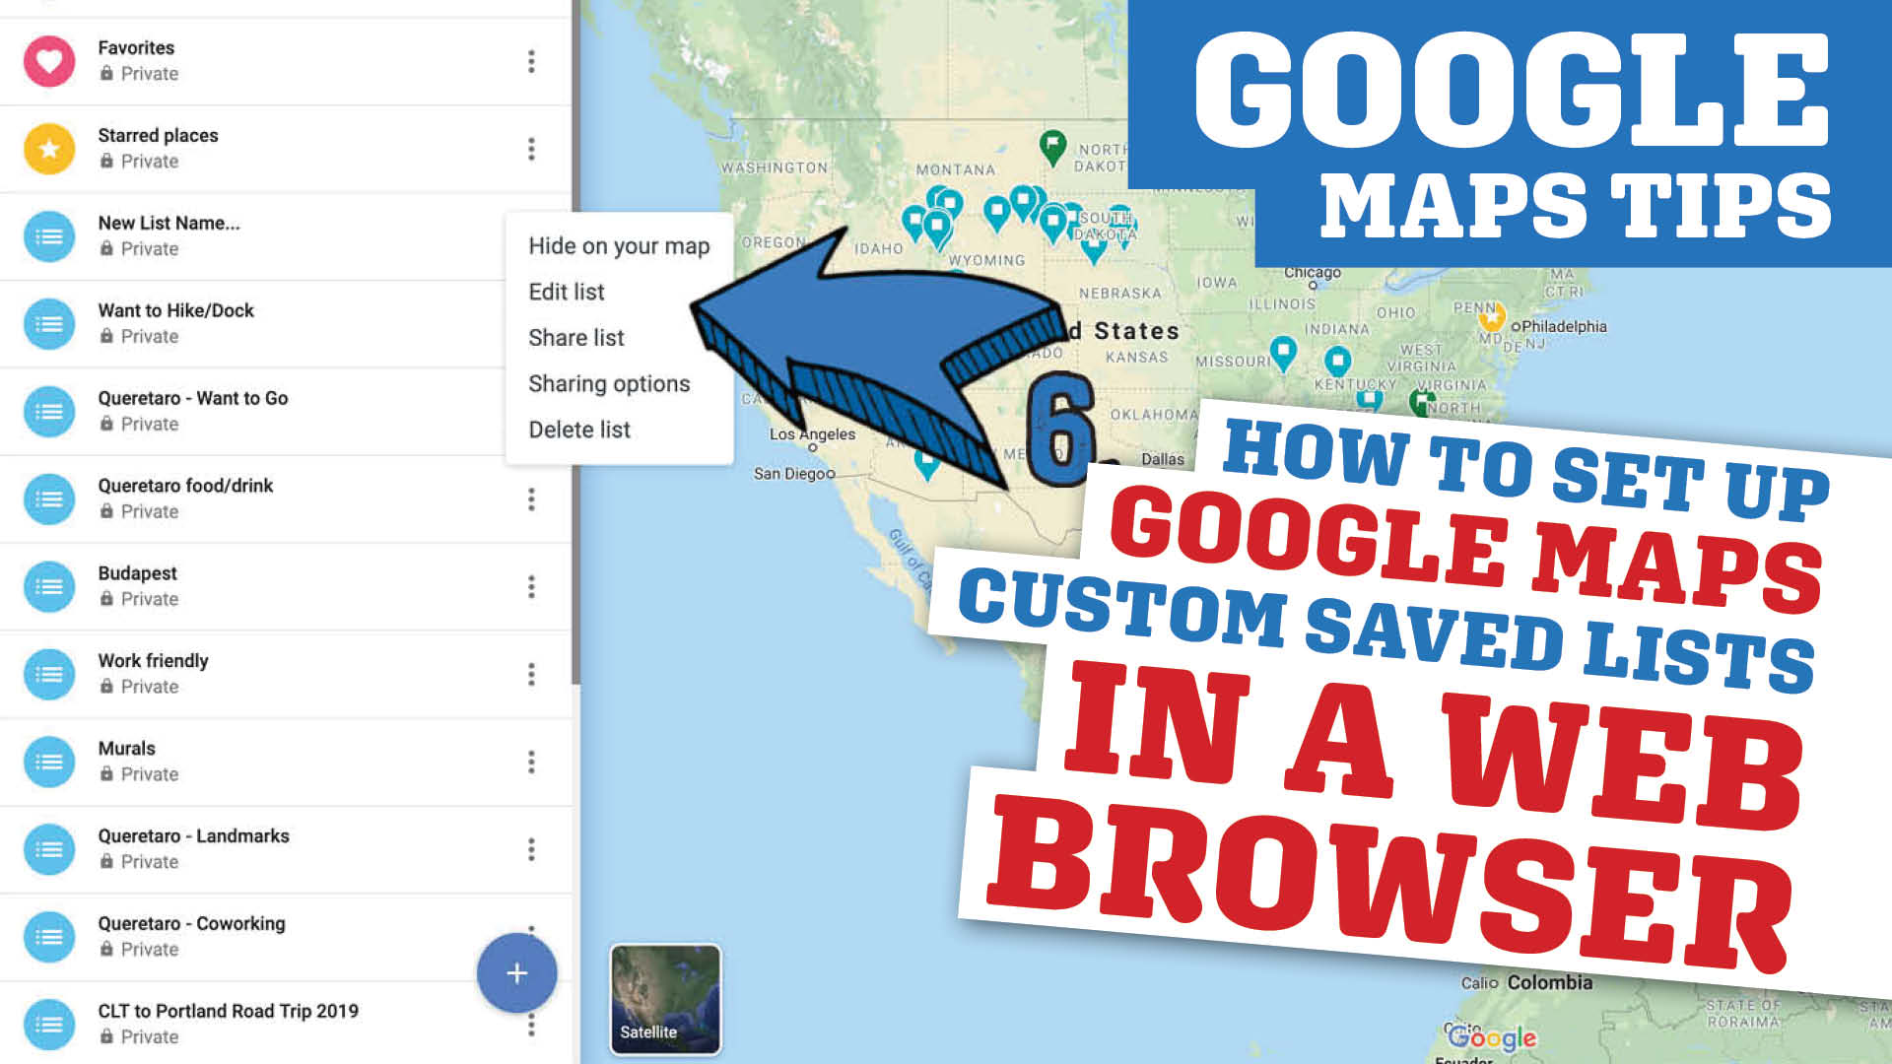
Task: Click the add new list button
Action: pyautogui.click(x=517, y=971)
